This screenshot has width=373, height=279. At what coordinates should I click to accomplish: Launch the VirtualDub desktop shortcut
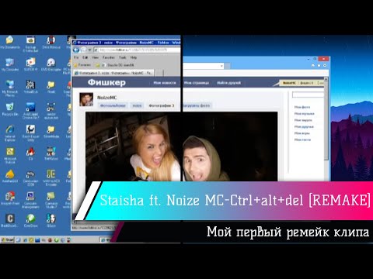(30, 87)
